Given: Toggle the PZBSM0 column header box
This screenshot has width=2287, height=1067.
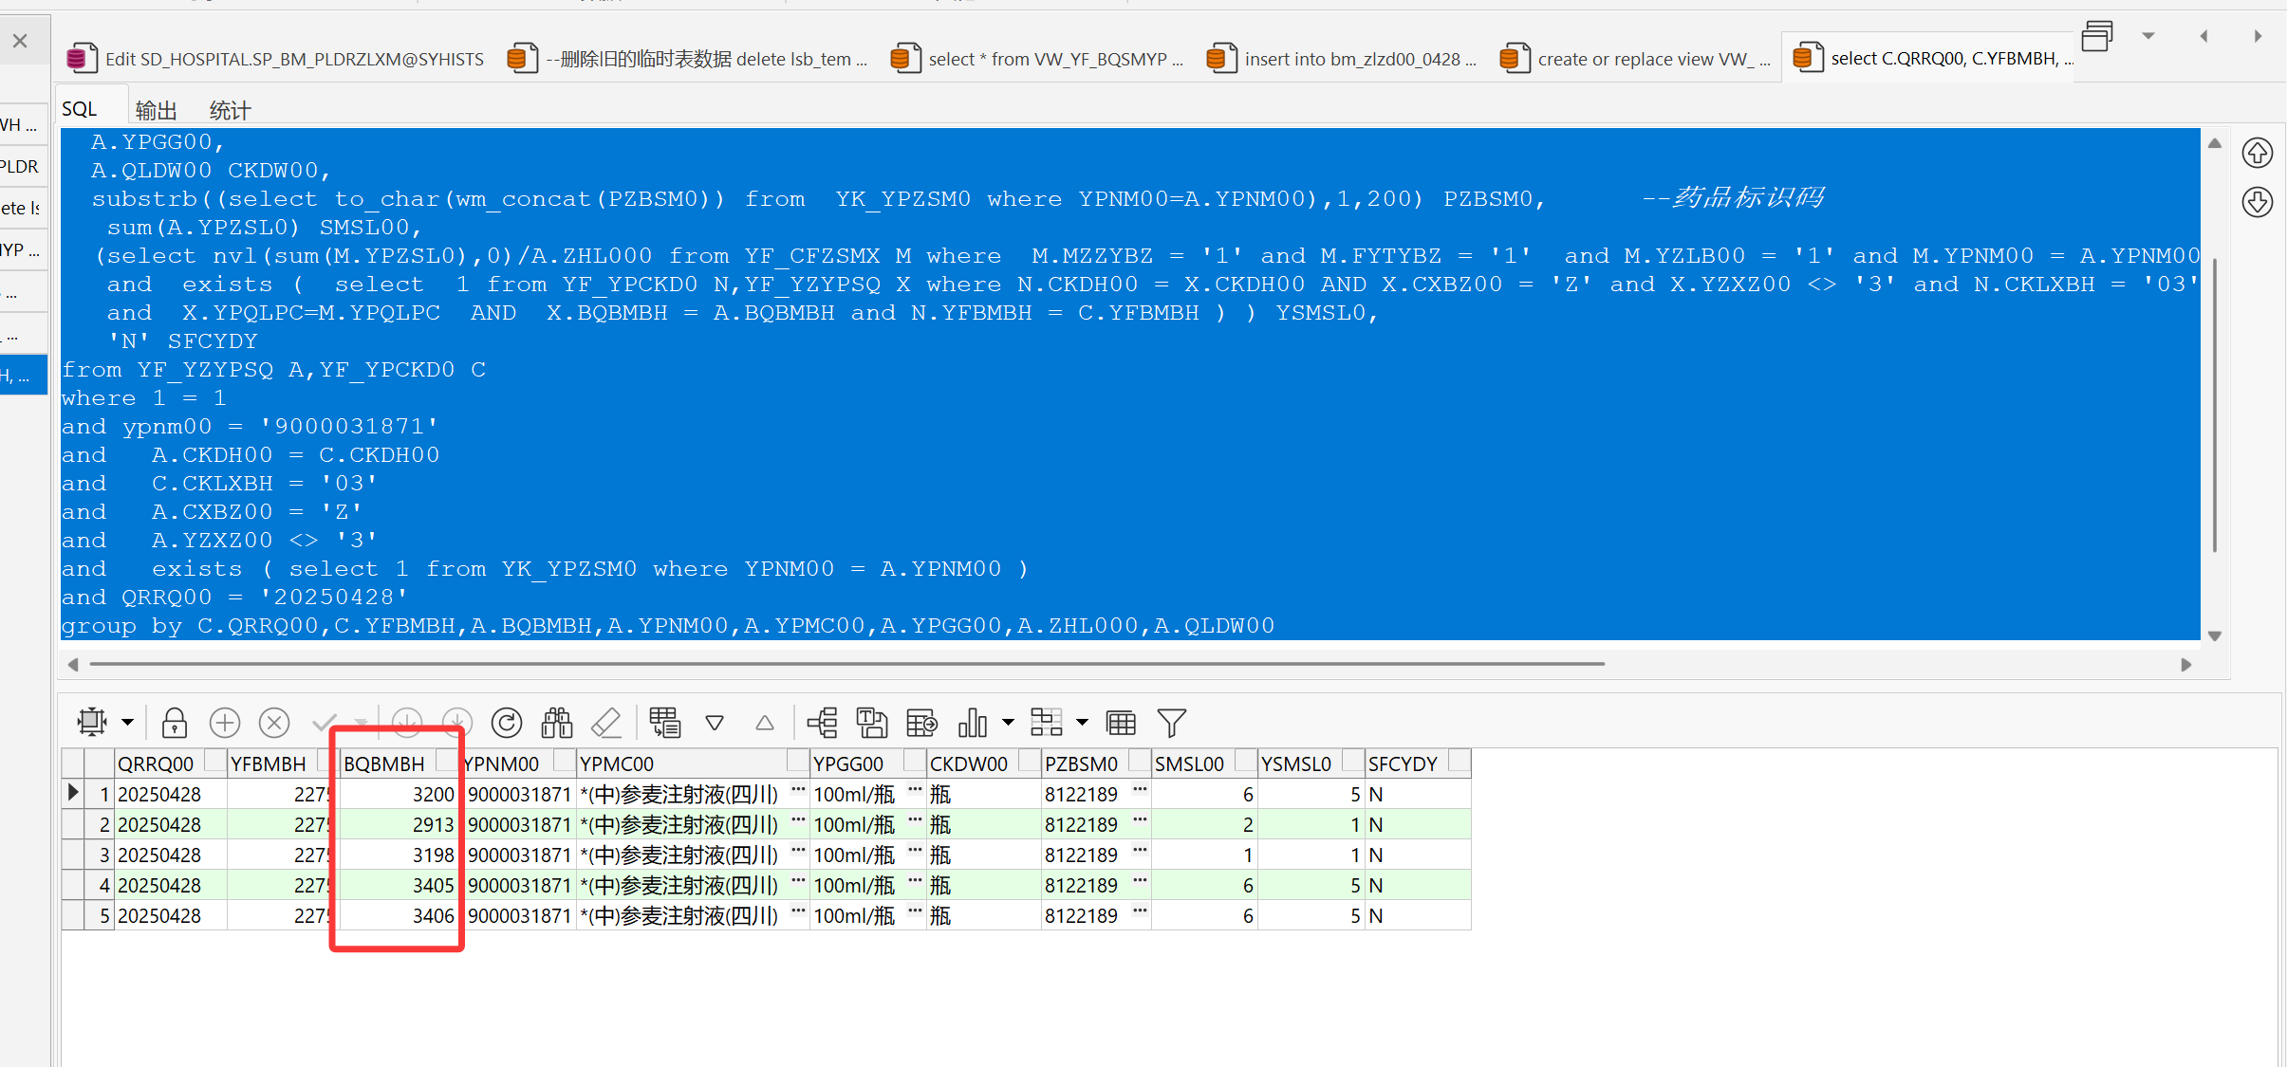Looking at the screenshot, I should [x=1139, y=761].
